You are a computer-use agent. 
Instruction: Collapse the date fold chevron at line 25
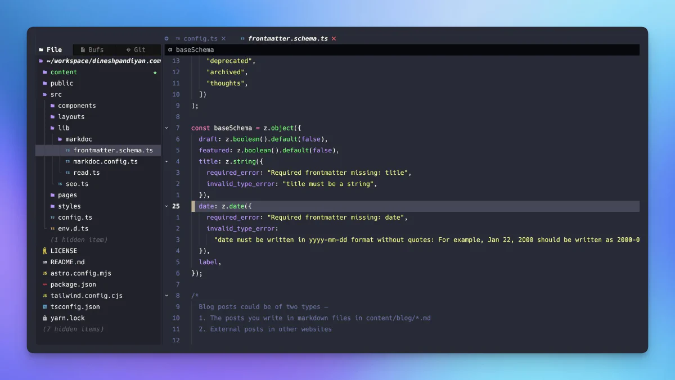click(165, 206)
